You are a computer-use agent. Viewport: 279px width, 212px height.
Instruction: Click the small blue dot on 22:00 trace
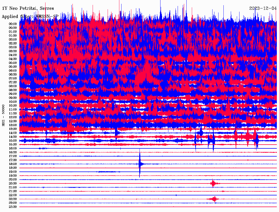(176, 195)
